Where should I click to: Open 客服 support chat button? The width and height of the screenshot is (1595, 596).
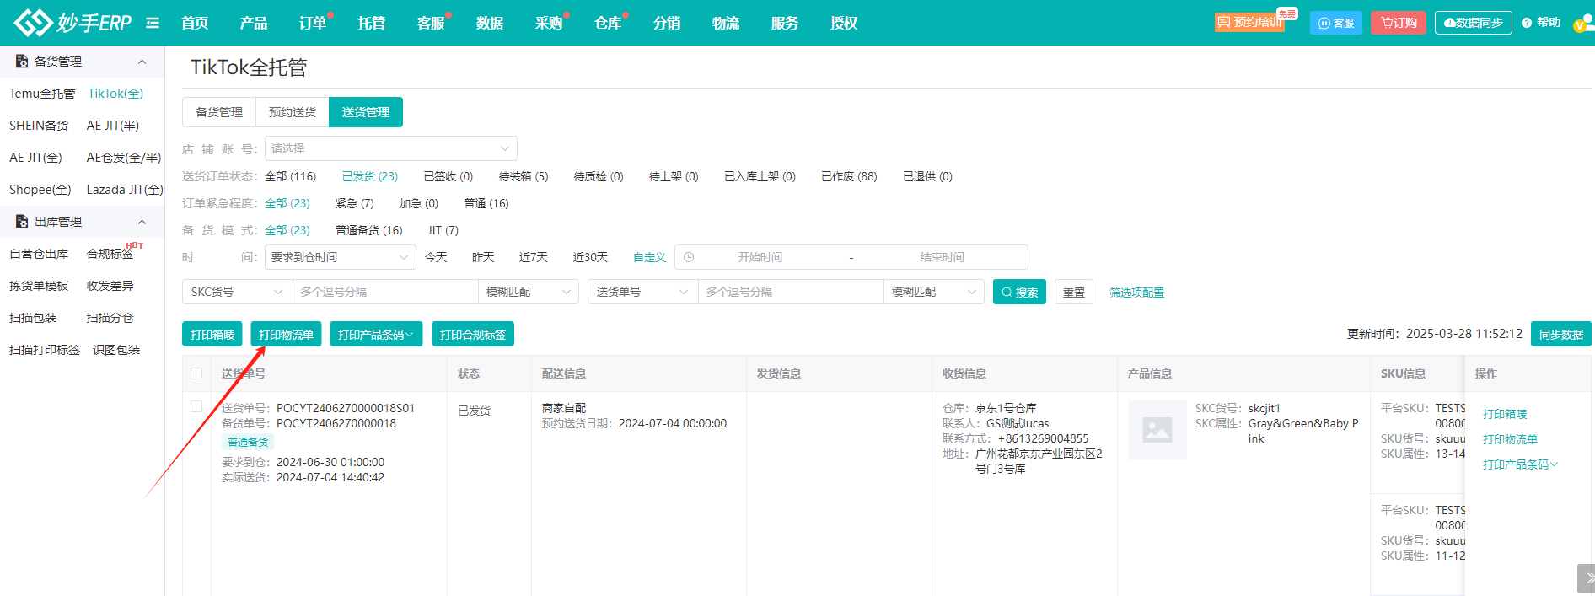tap(1336, 23)
